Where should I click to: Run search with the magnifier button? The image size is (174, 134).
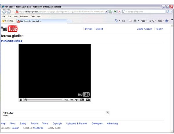(168, 12)
